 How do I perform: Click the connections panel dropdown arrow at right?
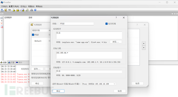pyautogui.click(x=172, y=14)
